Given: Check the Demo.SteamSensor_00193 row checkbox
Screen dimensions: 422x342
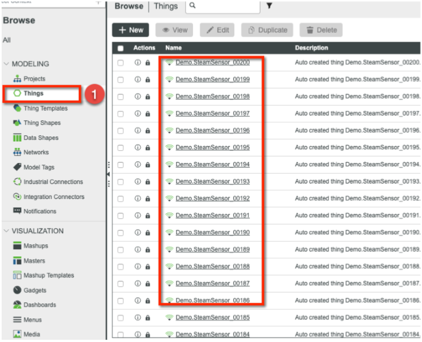Looking at the screenshot, I should point(121,182).
